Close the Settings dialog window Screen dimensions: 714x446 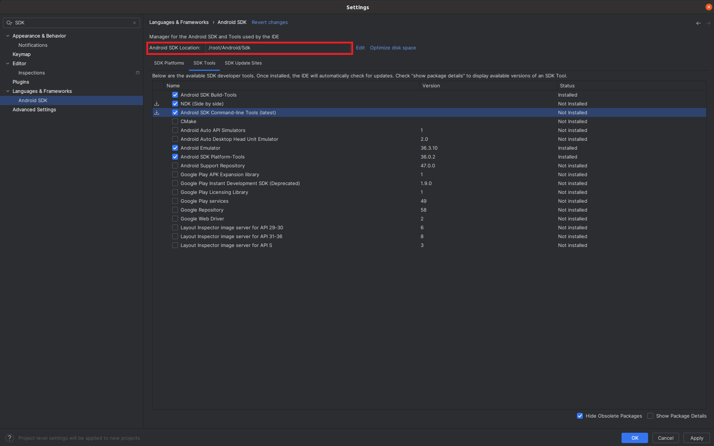pos(708,7)
